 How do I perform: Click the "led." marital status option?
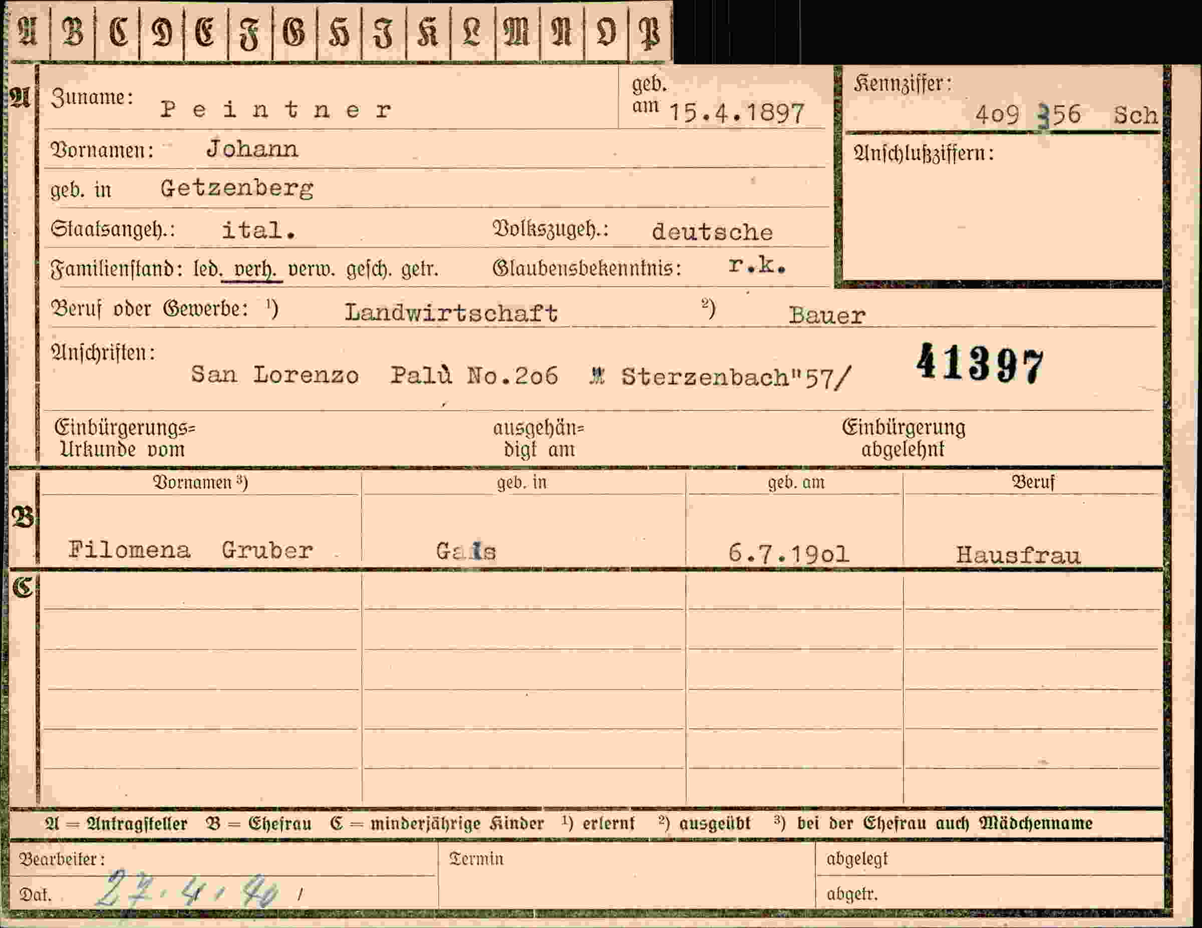tap(207, 269)
